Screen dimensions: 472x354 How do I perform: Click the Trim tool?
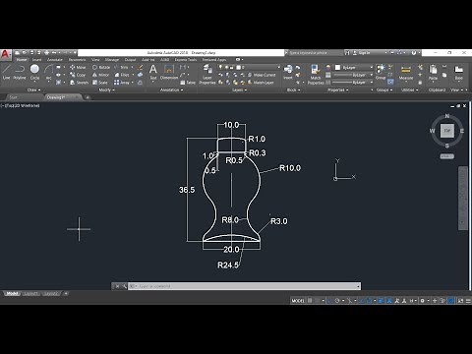[x=121, y=67]
